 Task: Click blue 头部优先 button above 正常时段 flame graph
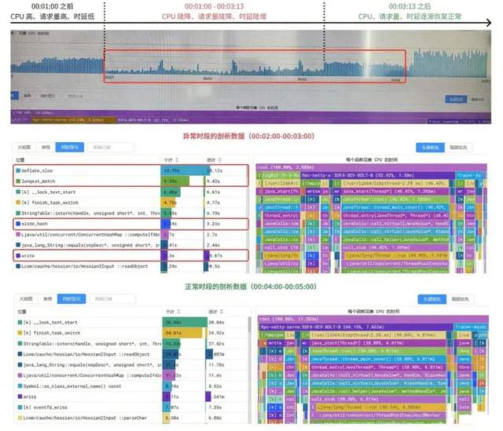(432, 299)
